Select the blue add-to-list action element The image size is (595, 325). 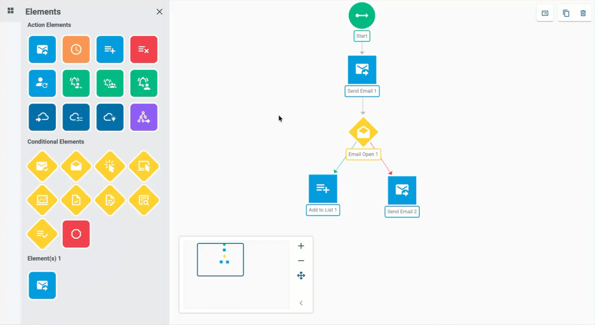point(110,50)
